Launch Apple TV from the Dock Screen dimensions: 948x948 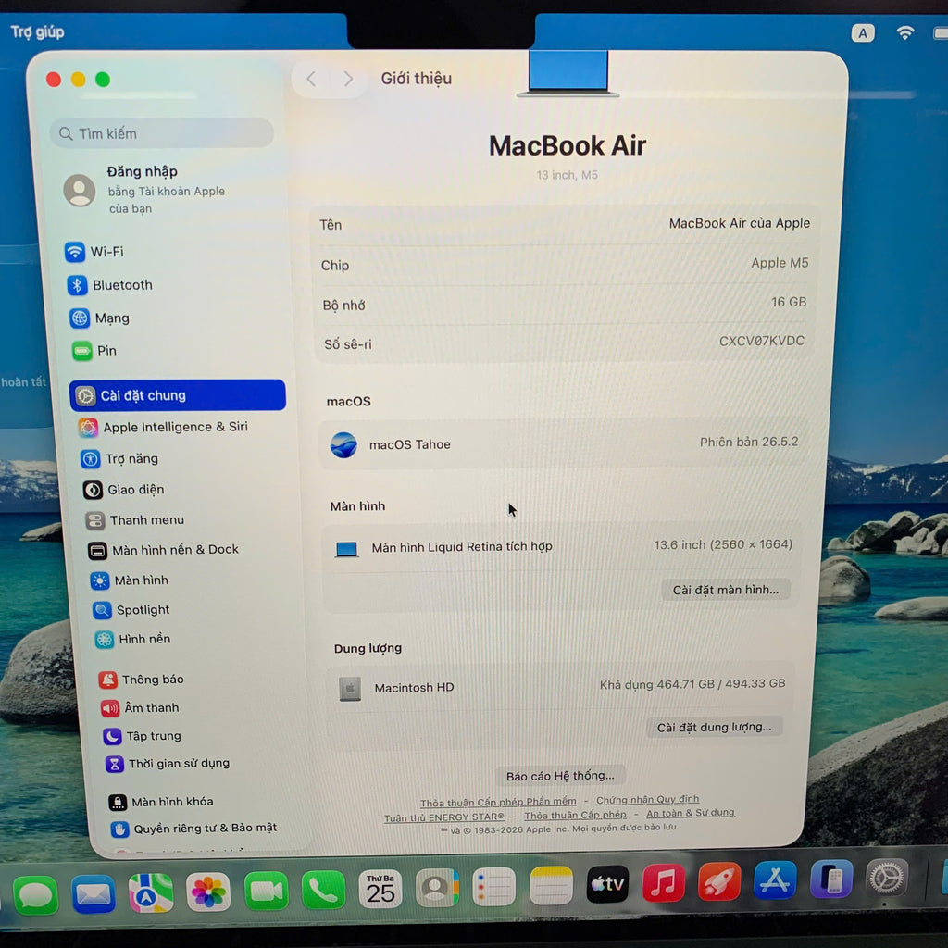(x=607, y=883)
